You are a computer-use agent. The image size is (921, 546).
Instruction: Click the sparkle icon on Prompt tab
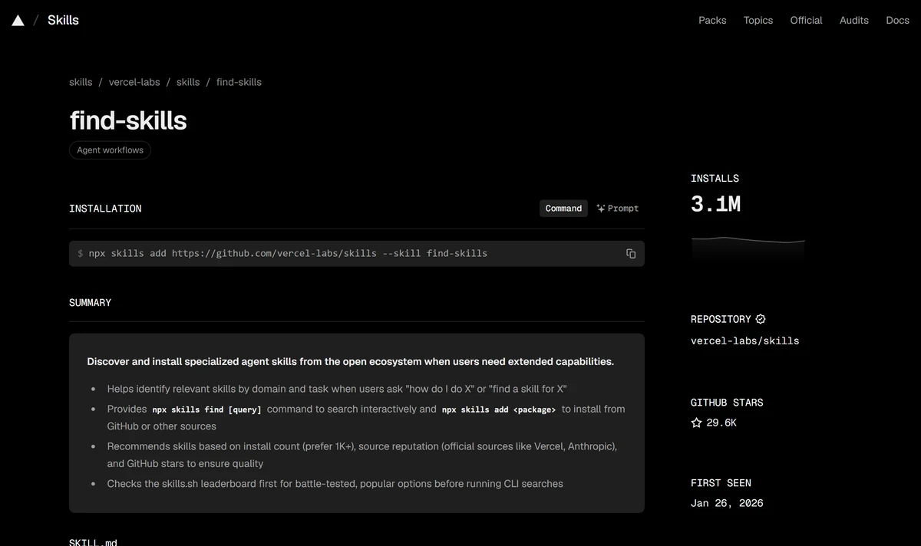(601, 209)
